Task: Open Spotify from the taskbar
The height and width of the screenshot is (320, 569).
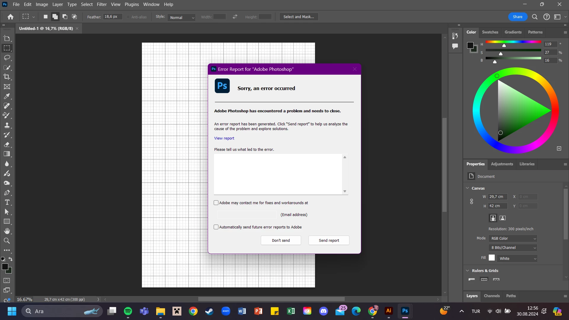Action: tap(128, 311)
